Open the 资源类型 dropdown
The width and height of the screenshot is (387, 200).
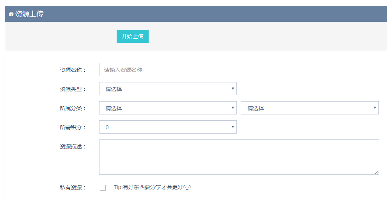(x=168, y=89)
